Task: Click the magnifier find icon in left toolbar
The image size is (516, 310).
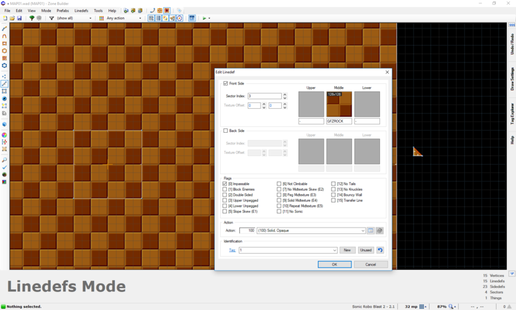Action: 5,159
